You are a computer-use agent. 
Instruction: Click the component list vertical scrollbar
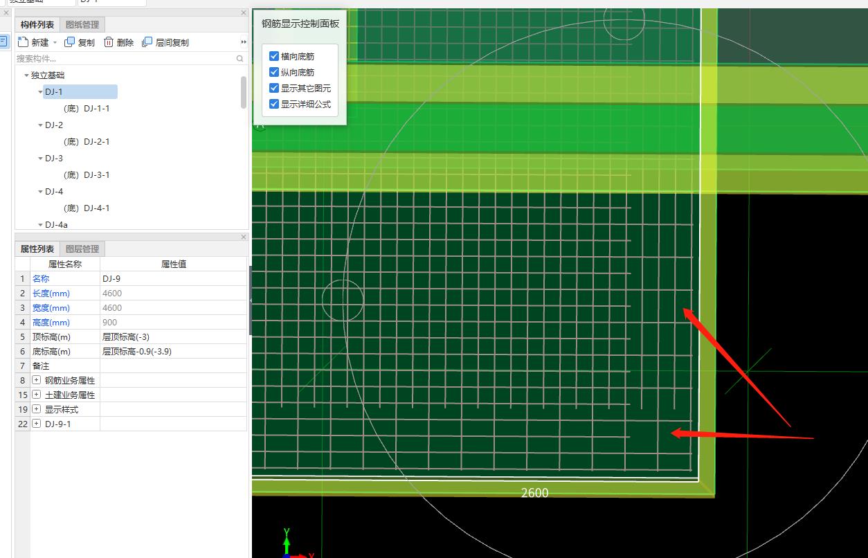[x=244, y=92]
